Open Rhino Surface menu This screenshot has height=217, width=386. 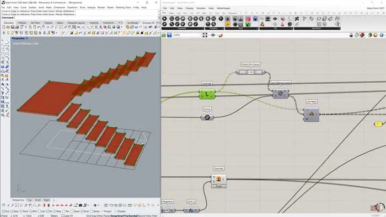(x=33, y=8)
